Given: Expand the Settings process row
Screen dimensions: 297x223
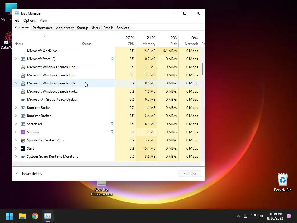Looking at the screenshot, I should point(16,132).
